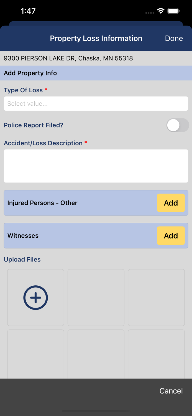Add an Injured Persons - Other entry

171,203
